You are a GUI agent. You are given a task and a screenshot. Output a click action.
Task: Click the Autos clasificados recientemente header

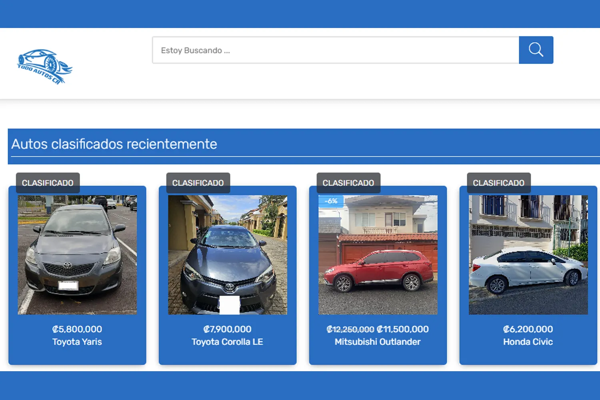(x=115, y=144)
